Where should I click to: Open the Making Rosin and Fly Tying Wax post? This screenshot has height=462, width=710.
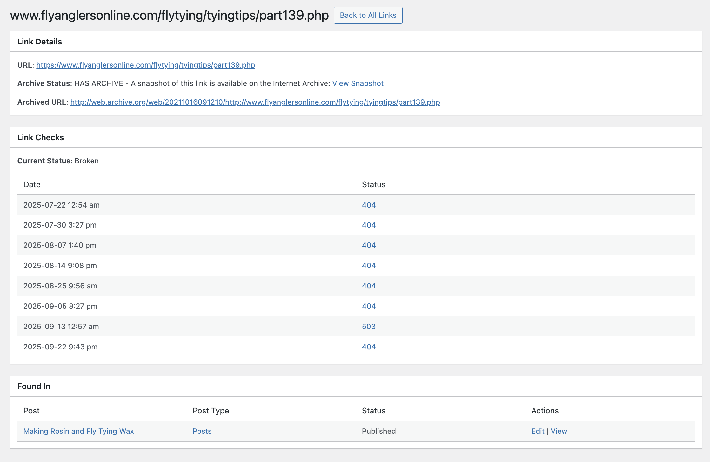[78, 431]
